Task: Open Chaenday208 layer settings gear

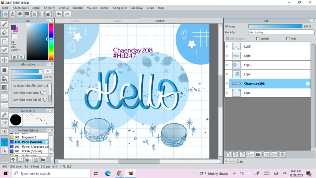Action: click(x=308, y=83)
